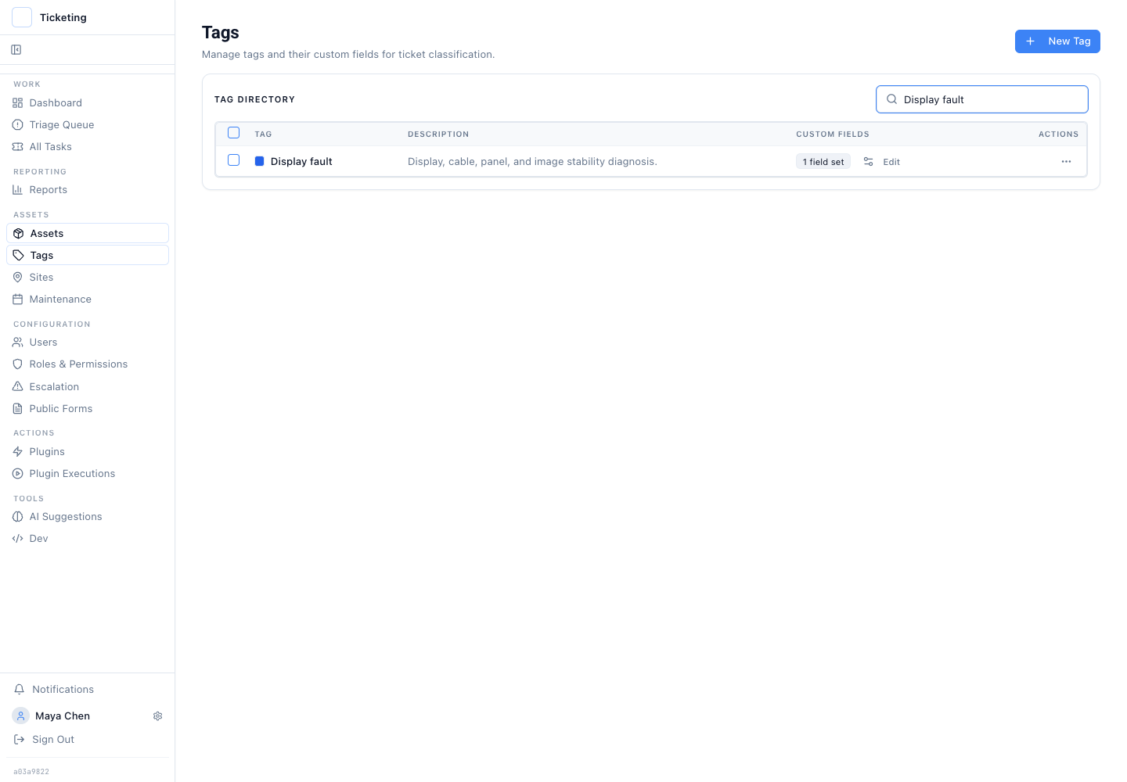
Task: Open the actions menu for Display fault
Action: tap(1066, 162)
